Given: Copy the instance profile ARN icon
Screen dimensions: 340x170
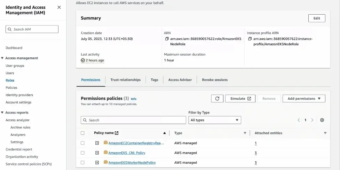Looking at the screenshot, I should (x=250, y=39).
